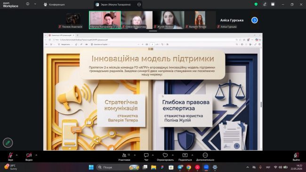Open the Чат chat panel

click(x=146, y=156)
